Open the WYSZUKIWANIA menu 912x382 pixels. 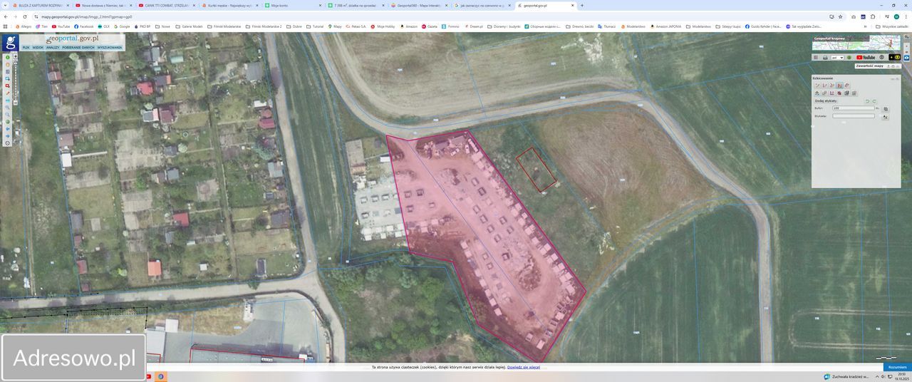[x=110, y=48]
